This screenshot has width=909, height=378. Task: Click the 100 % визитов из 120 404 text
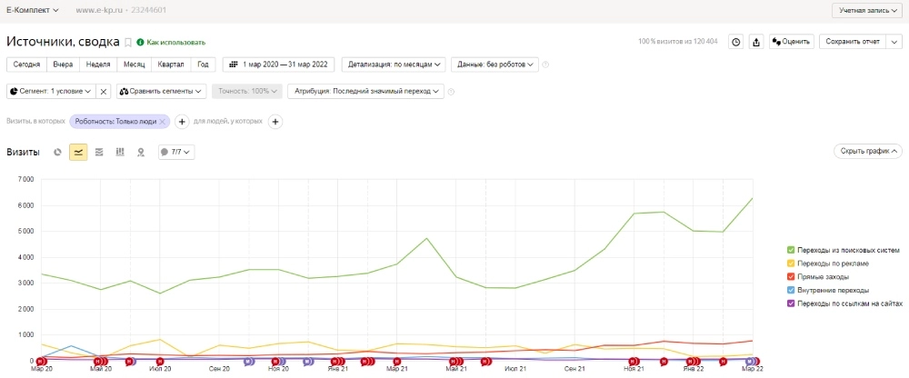tap(678, 42)
